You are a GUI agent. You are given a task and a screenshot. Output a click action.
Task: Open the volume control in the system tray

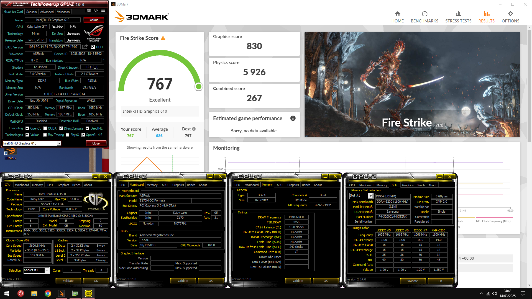(495, 293)
